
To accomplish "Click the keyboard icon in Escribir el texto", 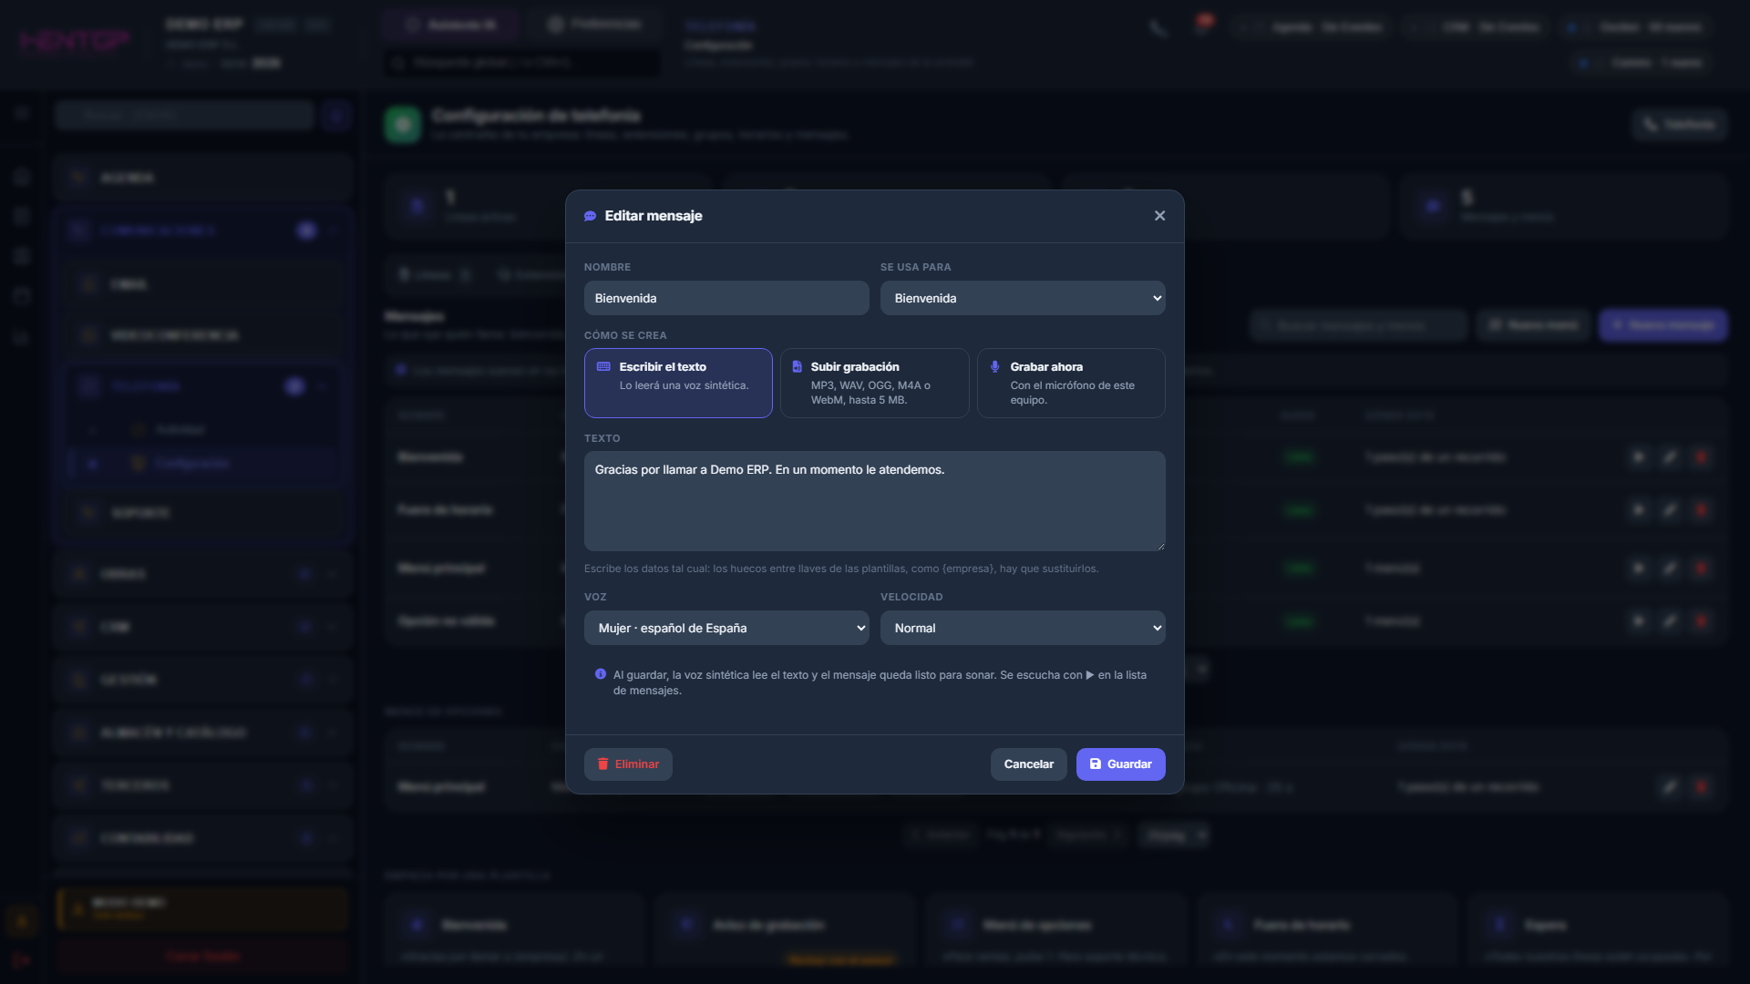I will [x=603, y=366].
